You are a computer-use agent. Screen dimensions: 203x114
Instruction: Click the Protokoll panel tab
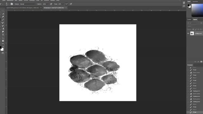coord(190,65)
